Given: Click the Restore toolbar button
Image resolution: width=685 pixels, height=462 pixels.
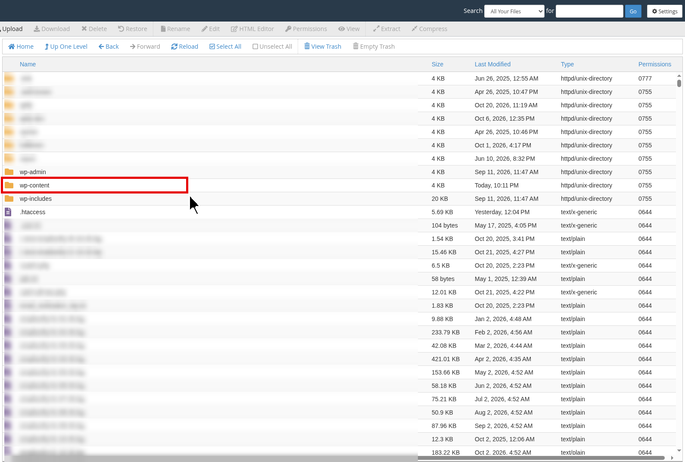Looking at the screenshot, I should point(133,29).
